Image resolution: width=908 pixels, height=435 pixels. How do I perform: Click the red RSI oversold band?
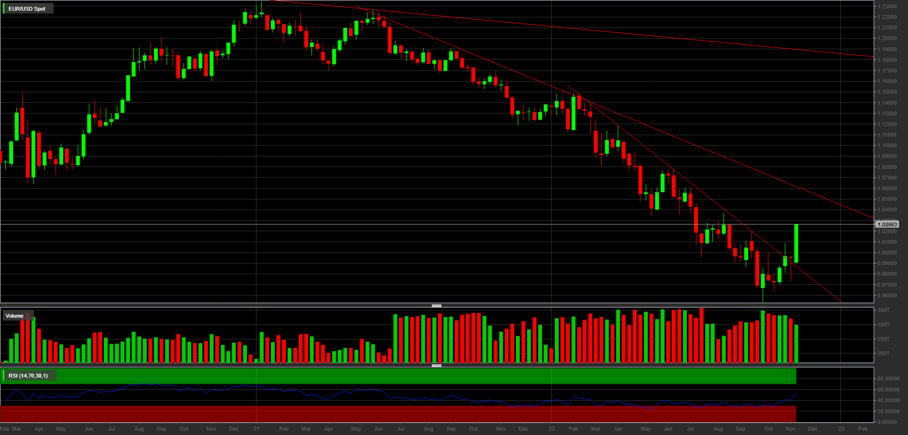click(398, 414)
